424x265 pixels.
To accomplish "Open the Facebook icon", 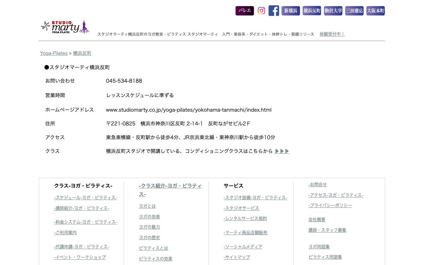I will pyautogui.click(x=274, y=11).
